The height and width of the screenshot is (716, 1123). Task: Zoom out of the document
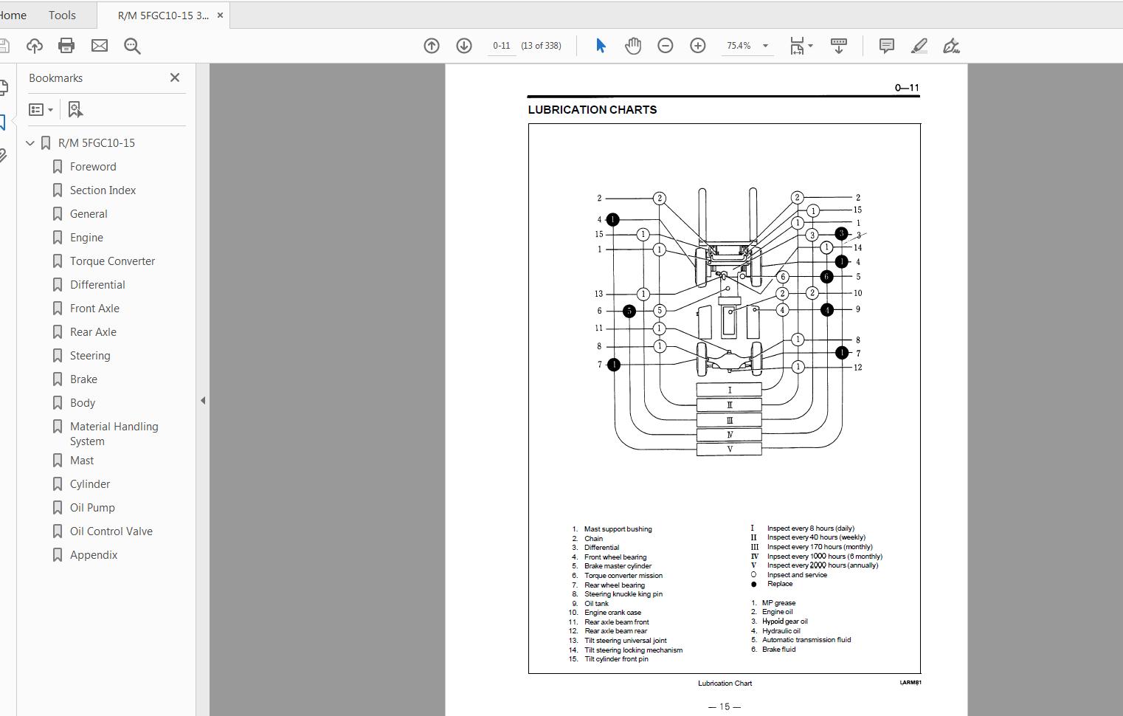point(665,45)
